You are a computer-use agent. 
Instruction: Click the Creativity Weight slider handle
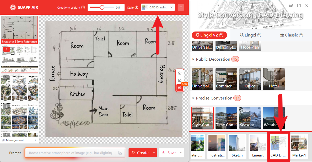(x=102, y=7)
